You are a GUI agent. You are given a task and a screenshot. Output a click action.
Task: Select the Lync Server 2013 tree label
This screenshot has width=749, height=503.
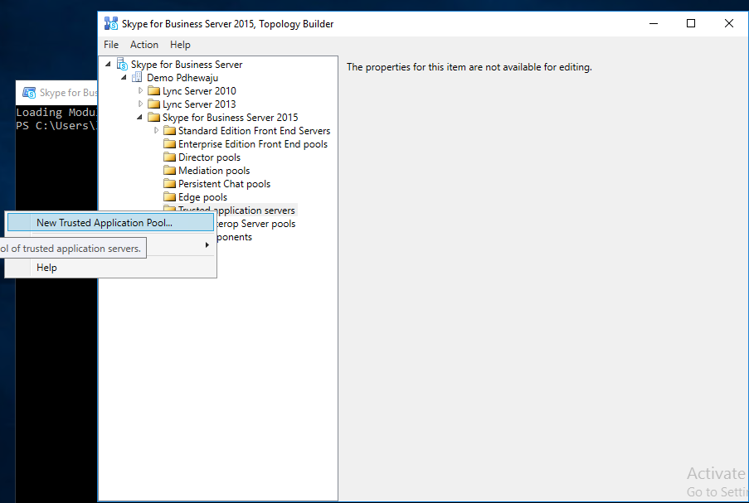(199, 104)
